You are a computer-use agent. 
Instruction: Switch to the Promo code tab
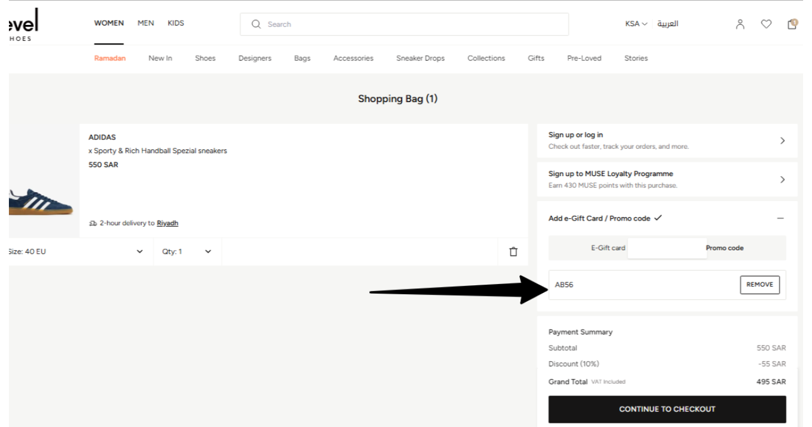[725, 248]
